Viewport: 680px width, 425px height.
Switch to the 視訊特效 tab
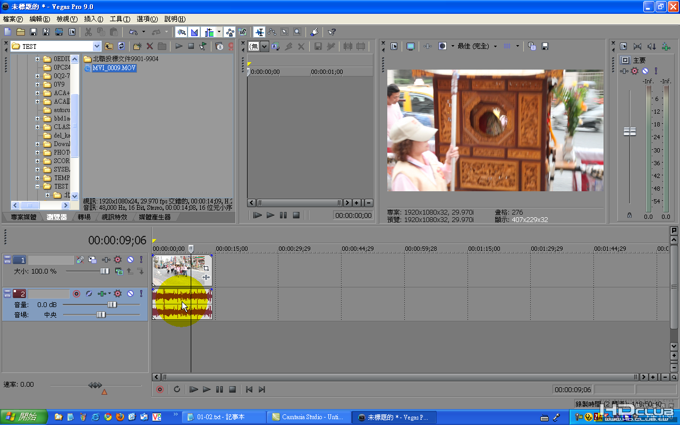(x=114, y=217)
